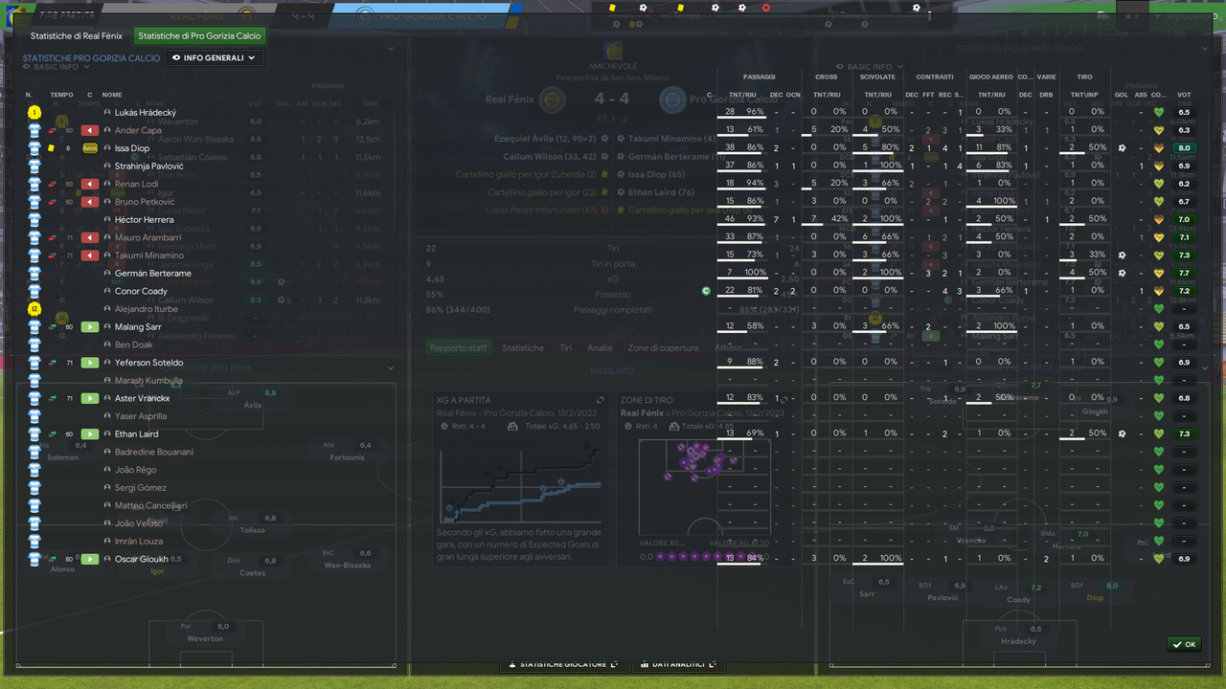This screenshot has width=1226, height=689.
Task: Click Issa Diop's yellow Amm booking badge
Action: 90,148
